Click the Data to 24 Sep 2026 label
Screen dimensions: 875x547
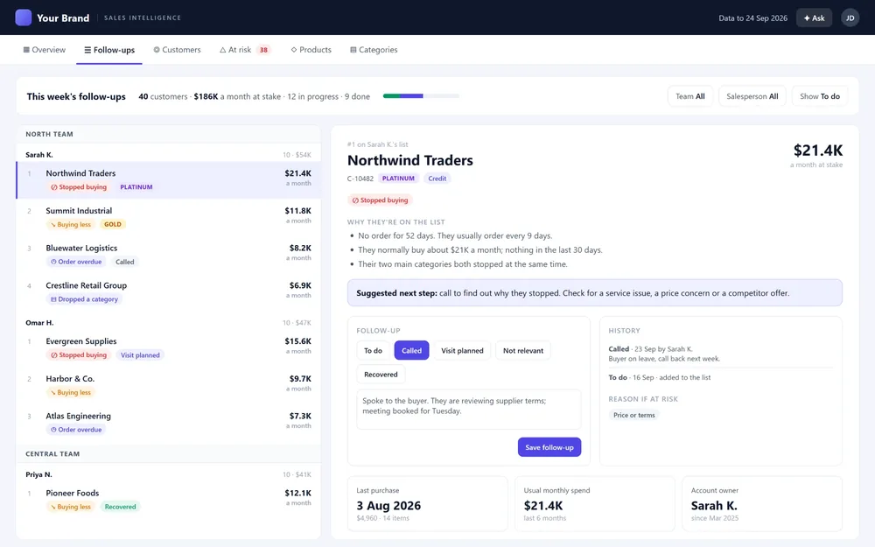coord(752,18)
